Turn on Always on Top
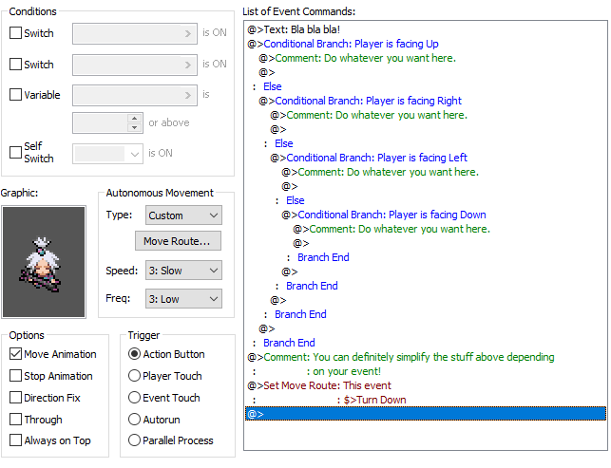Viewport: 611px width, 468px height. click(x=16, y=440)
